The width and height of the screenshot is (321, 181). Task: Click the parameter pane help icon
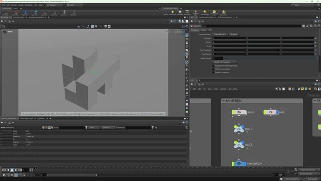click(319, 26)
